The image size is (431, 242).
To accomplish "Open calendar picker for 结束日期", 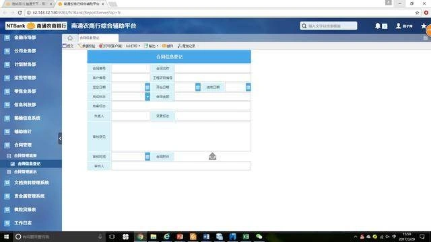I will 248,87.
